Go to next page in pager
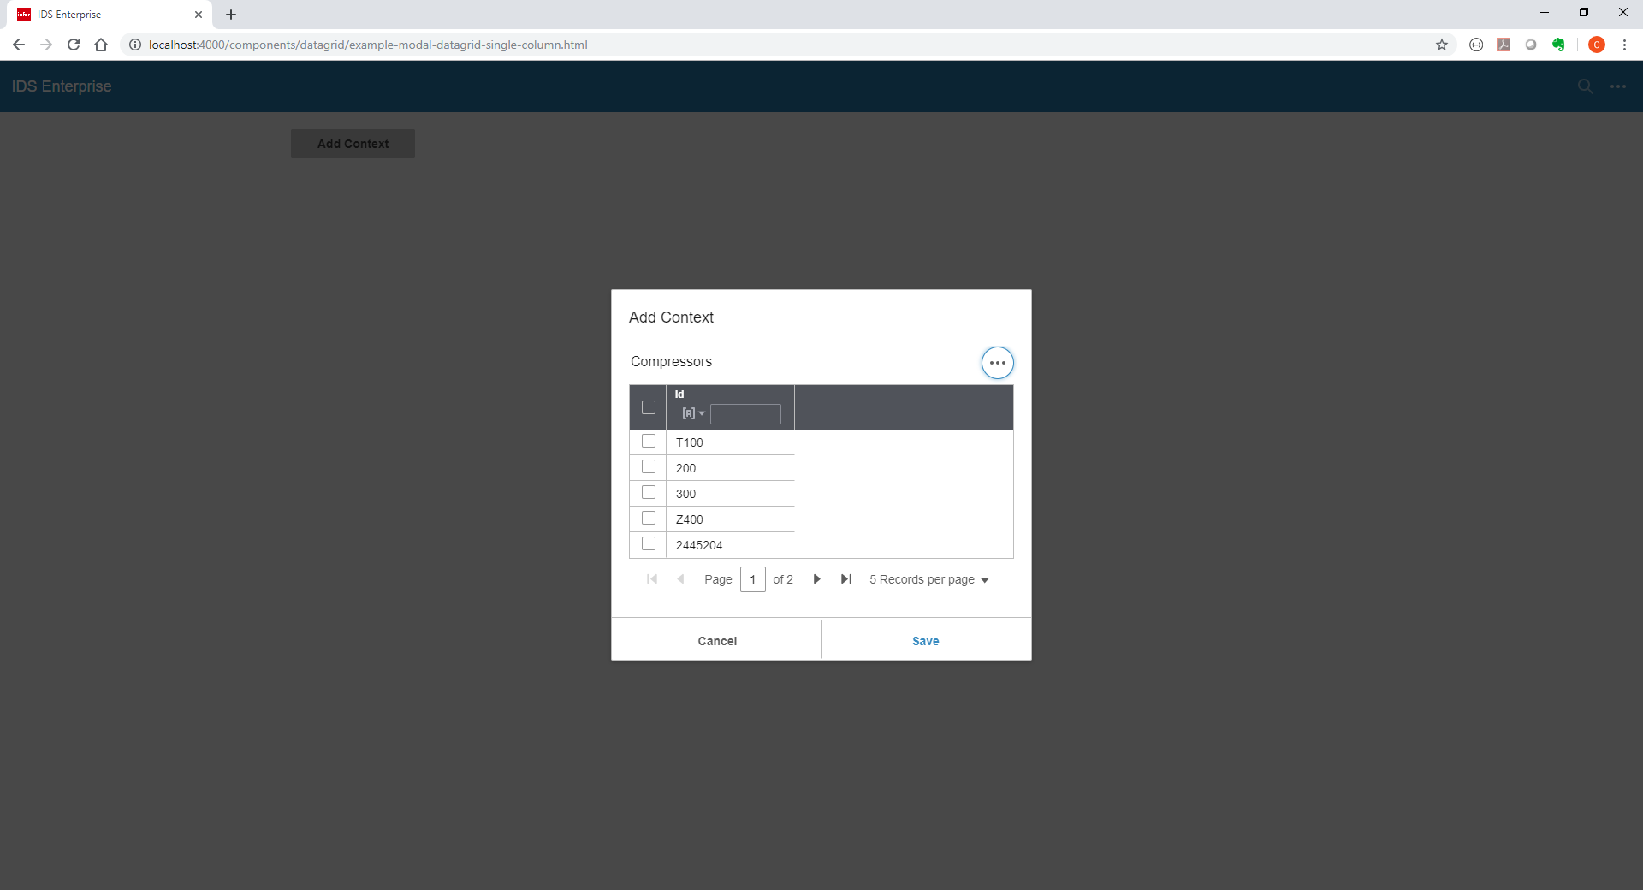This screenshot has height=890, width=1643. [816, 579]
